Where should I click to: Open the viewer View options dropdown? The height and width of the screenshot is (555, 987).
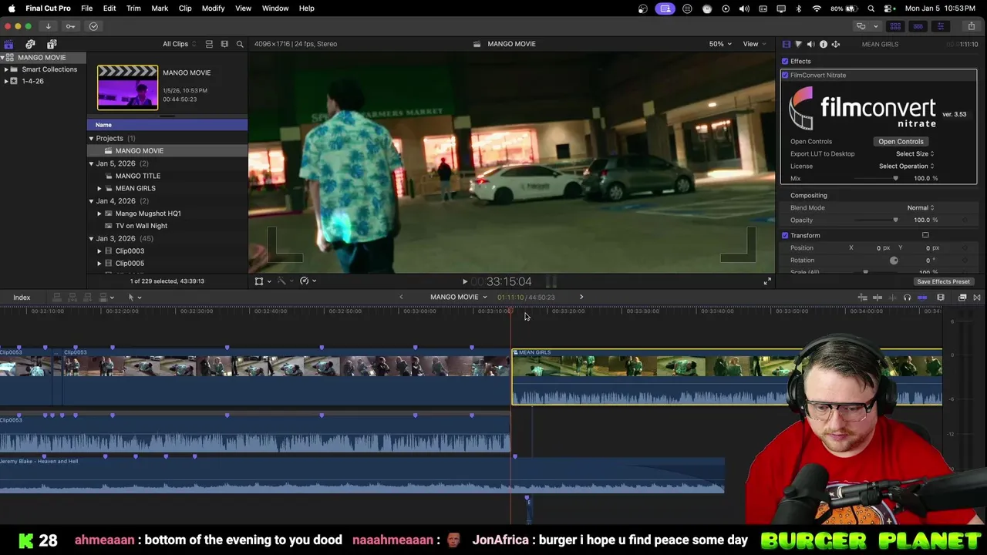(753, 44)
